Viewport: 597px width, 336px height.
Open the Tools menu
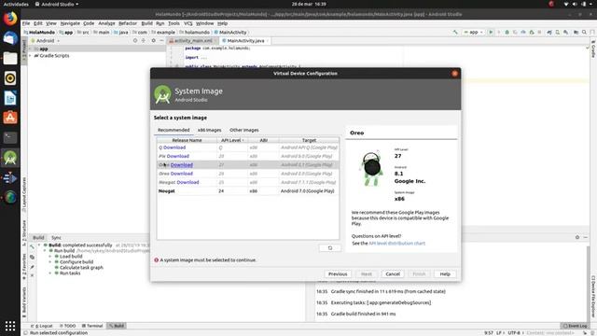174,23
